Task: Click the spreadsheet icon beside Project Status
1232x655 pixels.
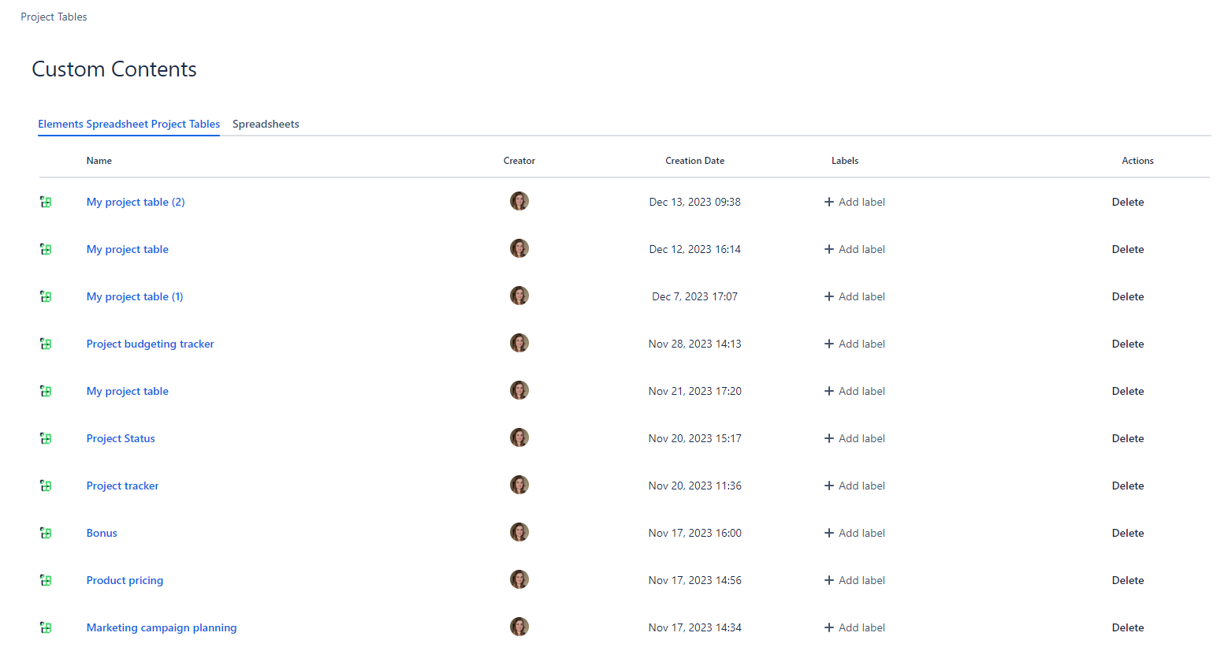Action: (46, 438)
